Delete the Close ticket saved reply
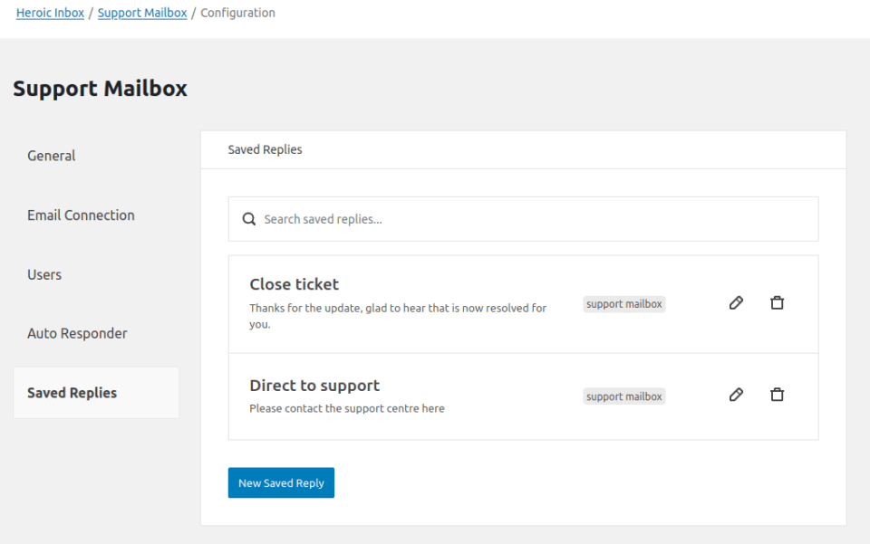Viewport: 870px width, 544px height. 777,303
